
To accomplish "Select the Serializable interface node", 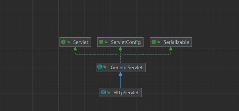I will 171,42.
